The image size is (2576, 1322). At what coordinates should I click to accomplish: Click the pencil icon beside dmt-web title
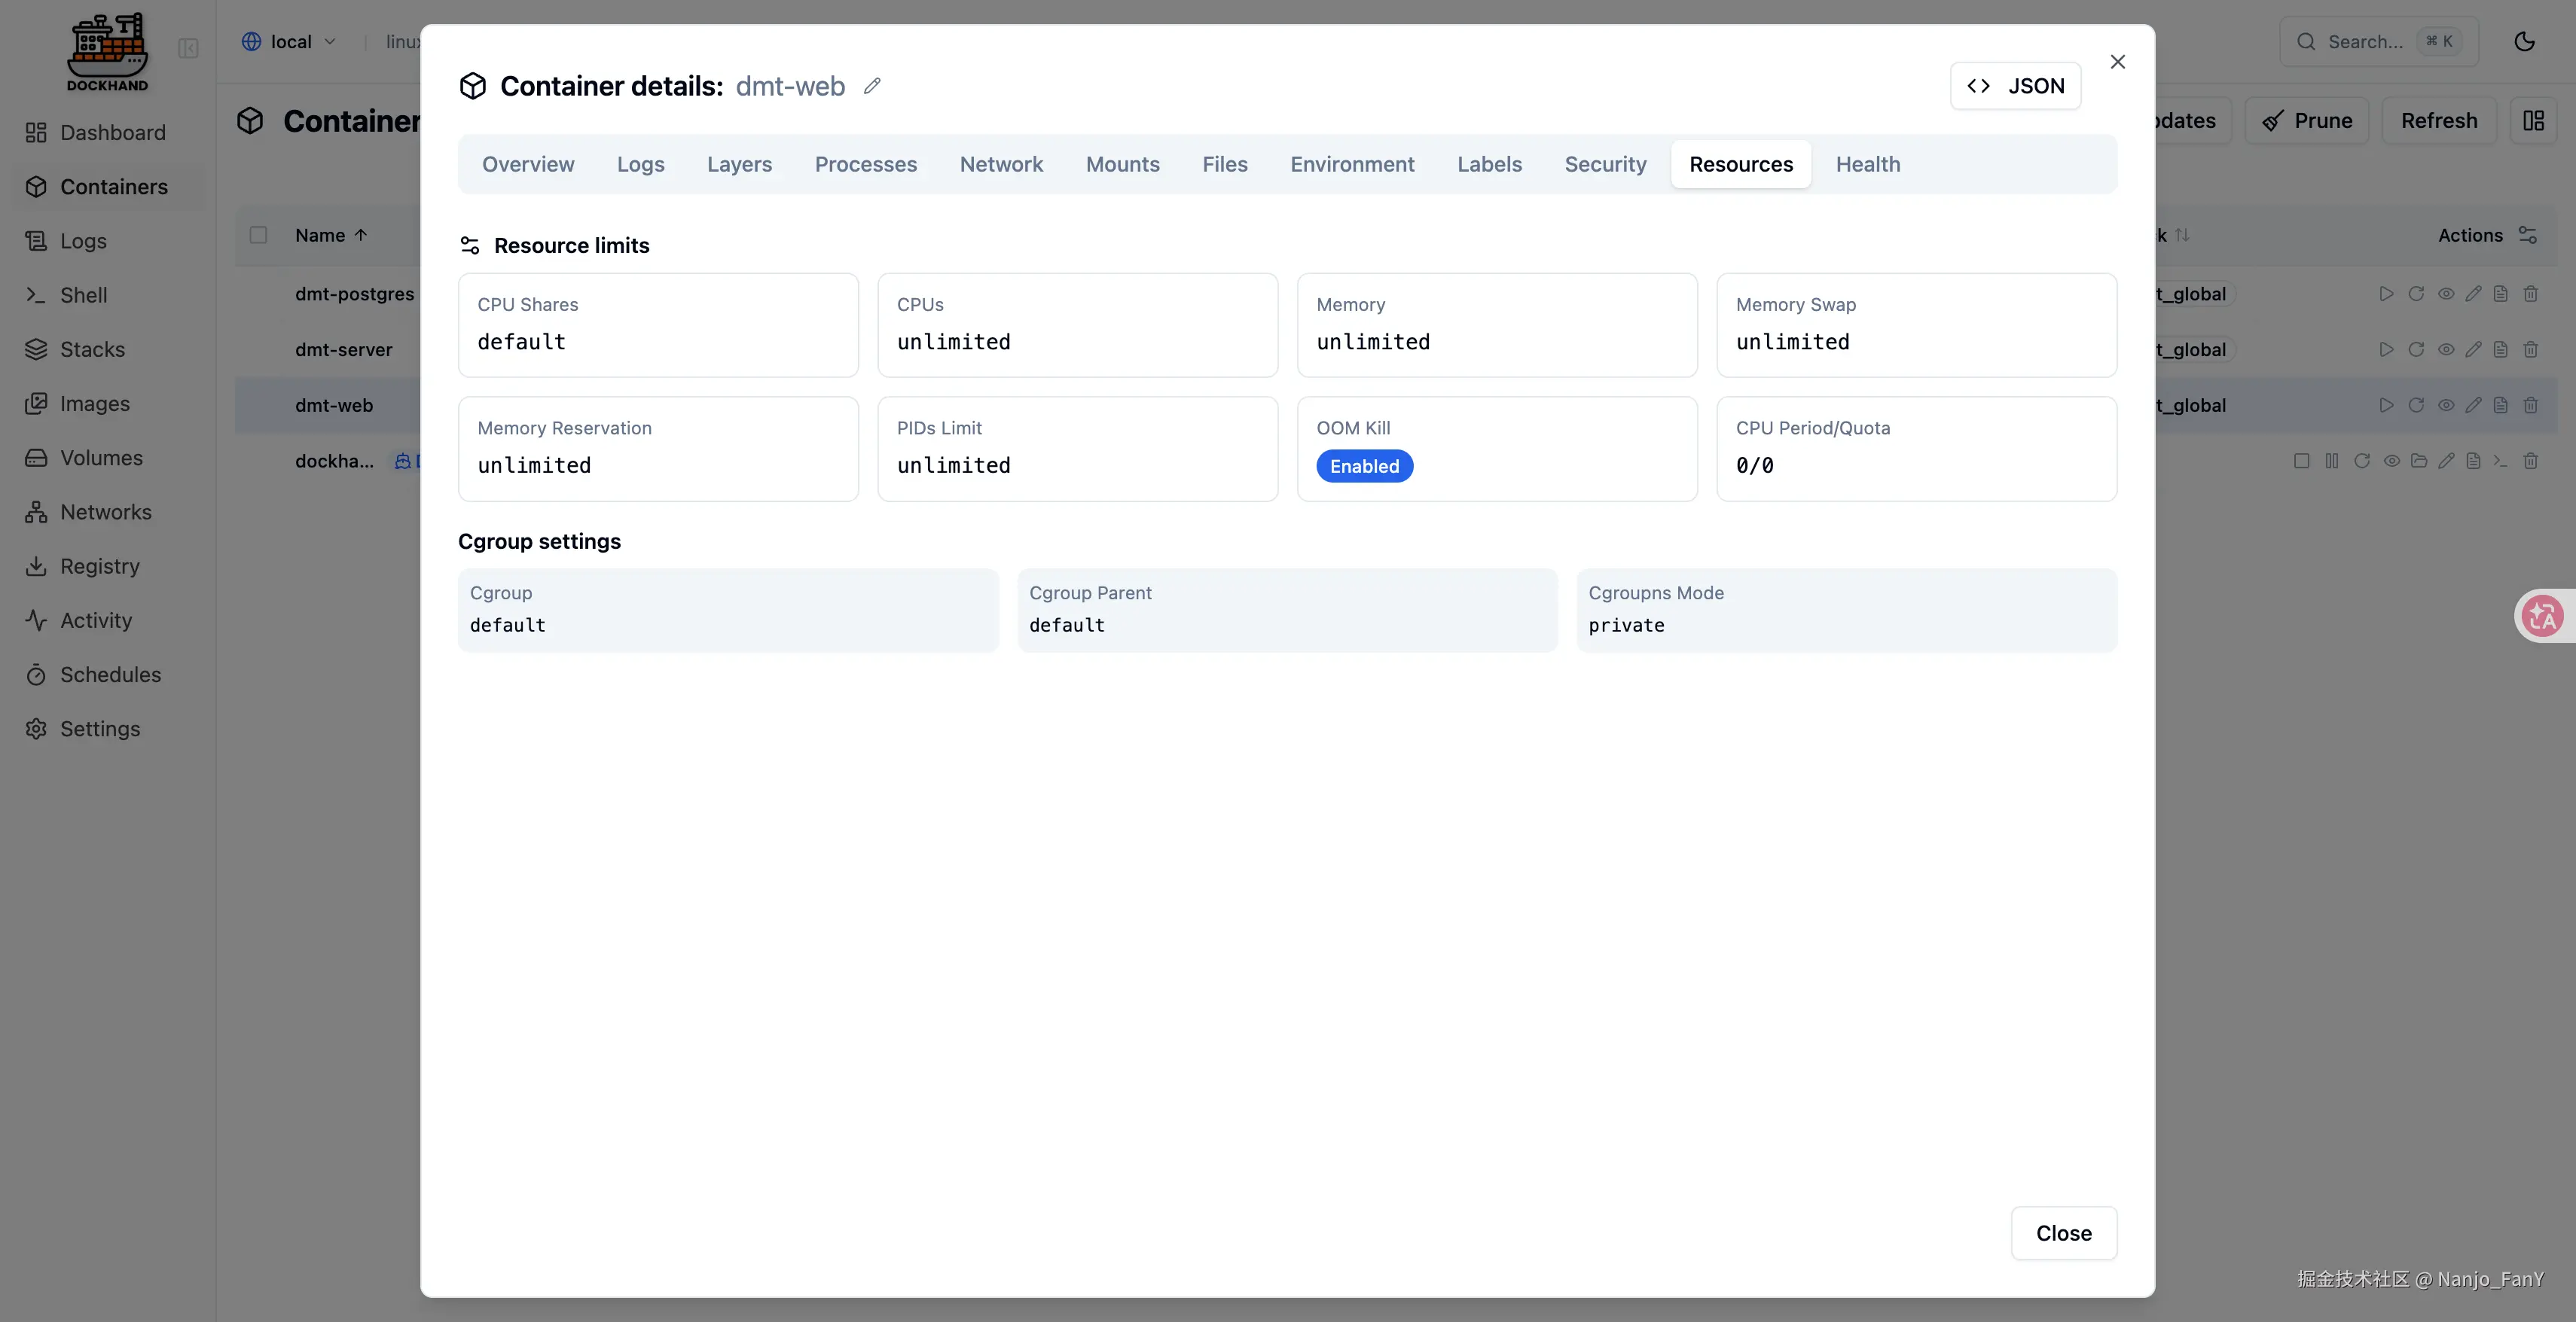tap(872, 86)
